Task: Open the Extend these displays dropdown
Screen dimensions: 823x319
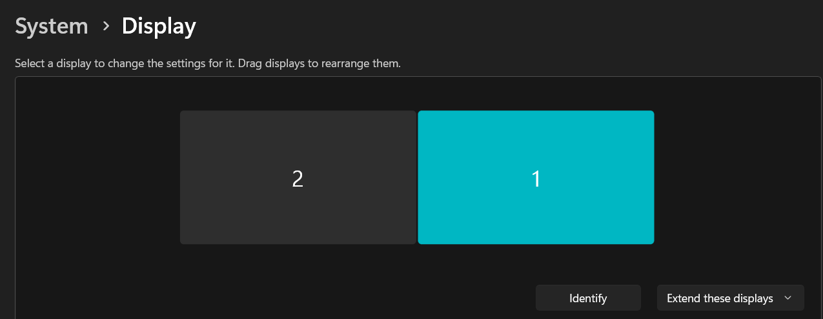Action: click(x=730, y=298)
